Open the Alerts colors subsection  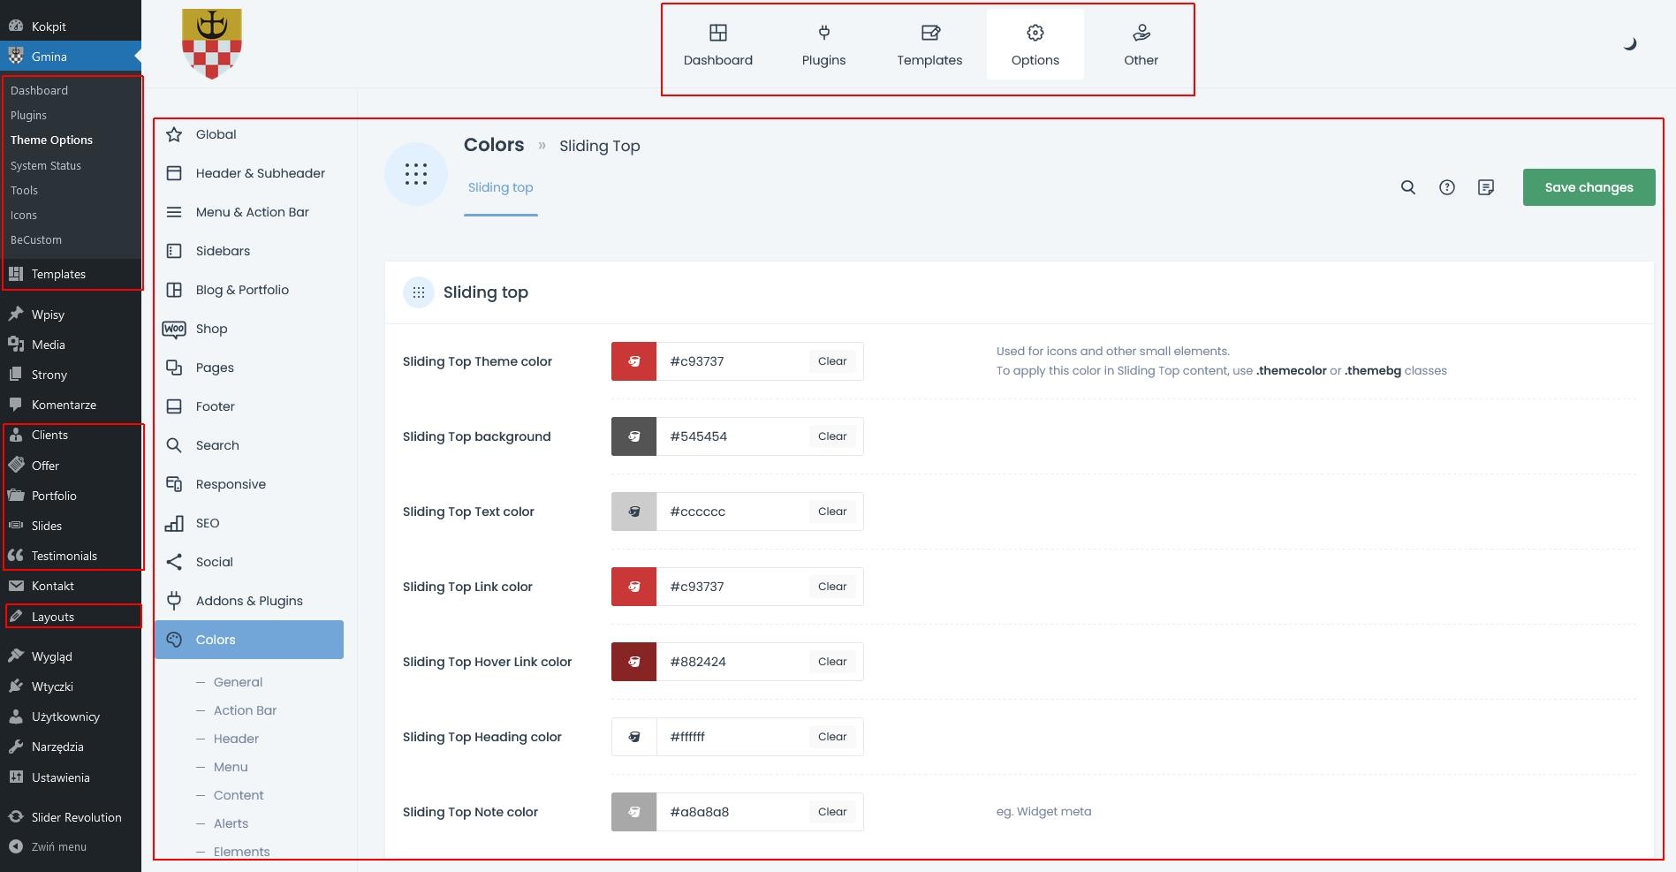click(231, 823)
